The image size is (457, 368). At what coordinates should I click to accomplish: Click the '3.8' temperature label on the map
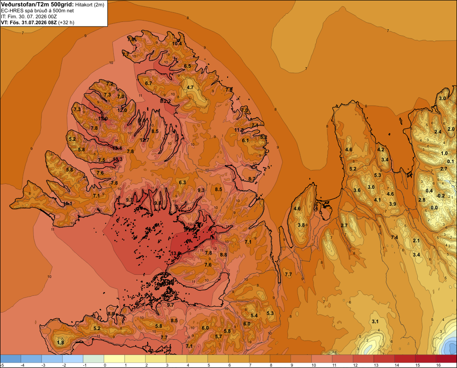coord(301,225)
